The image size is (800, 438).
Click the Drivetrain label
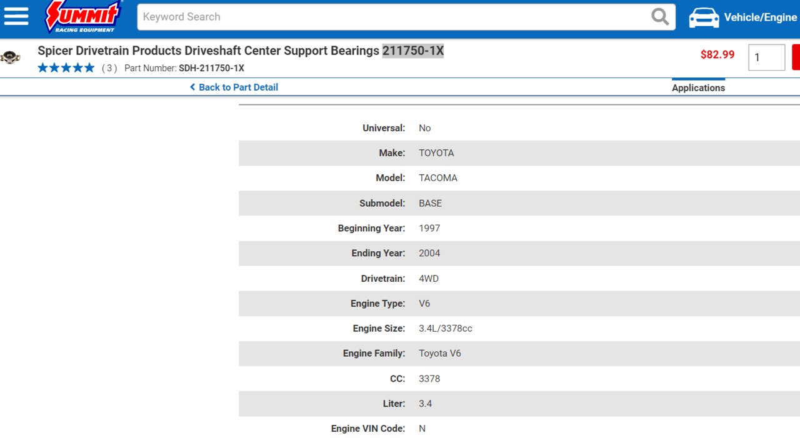click(x=383, y=279)
